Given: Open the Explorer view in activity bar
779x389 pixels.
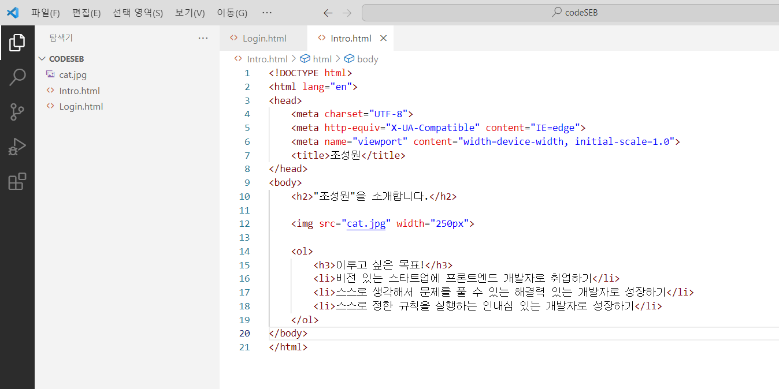Looking at the screenshot, I should (17, 42).
